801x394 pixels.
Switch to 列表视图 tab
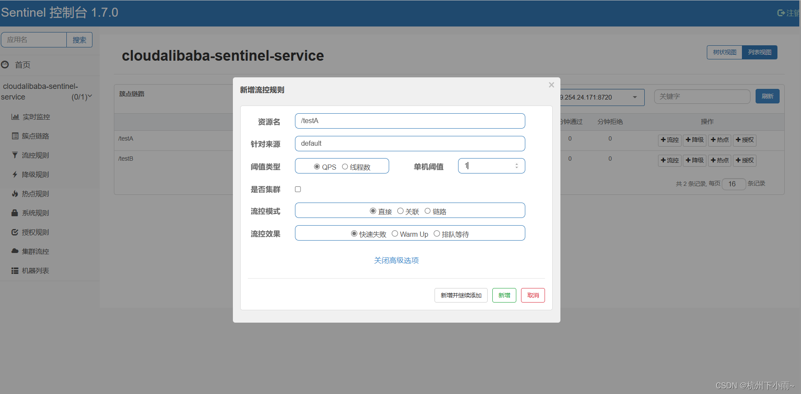pyautogui.click(x=759, y=52)
